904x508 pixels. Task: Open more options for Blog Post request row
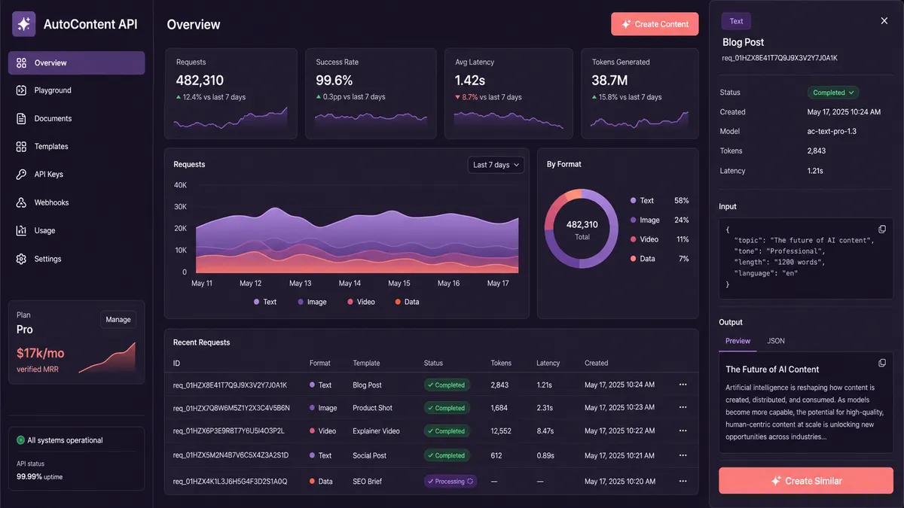pyautogui.click(x=683, y=385)
